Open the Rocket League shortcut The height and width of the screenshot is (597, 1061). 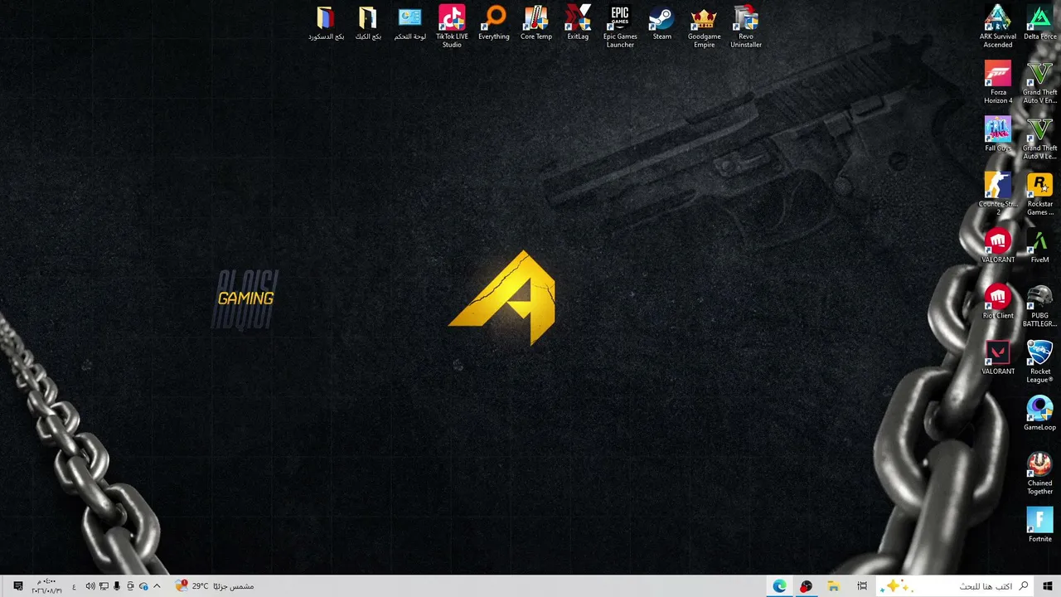pos(1039,362)
